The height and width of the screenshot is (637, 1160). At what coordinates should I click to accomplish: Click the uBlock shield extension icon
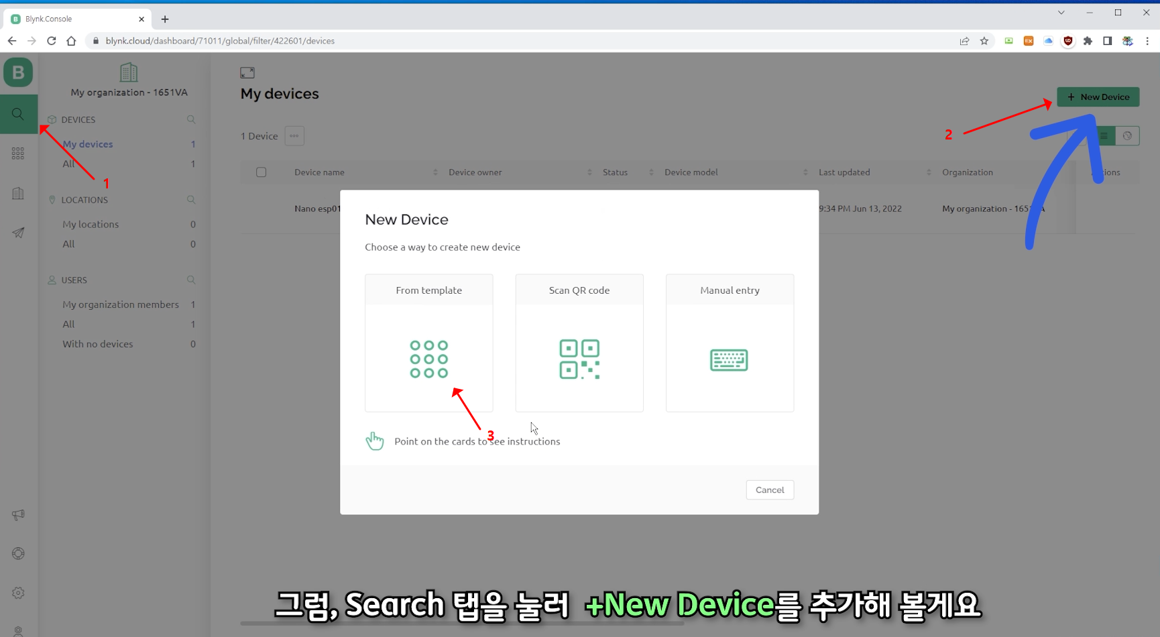[1068, 41]
